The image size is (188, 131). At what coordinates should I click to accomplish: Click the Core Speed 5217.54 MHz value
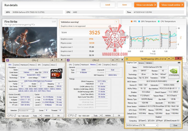click(25, 97)
